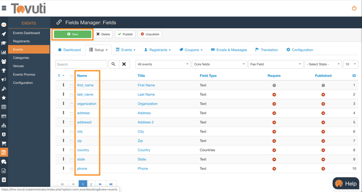This screenshot has width=362, height=192.
Task: Open the table grid sidebar icon
Action: [x=4, y=107]
